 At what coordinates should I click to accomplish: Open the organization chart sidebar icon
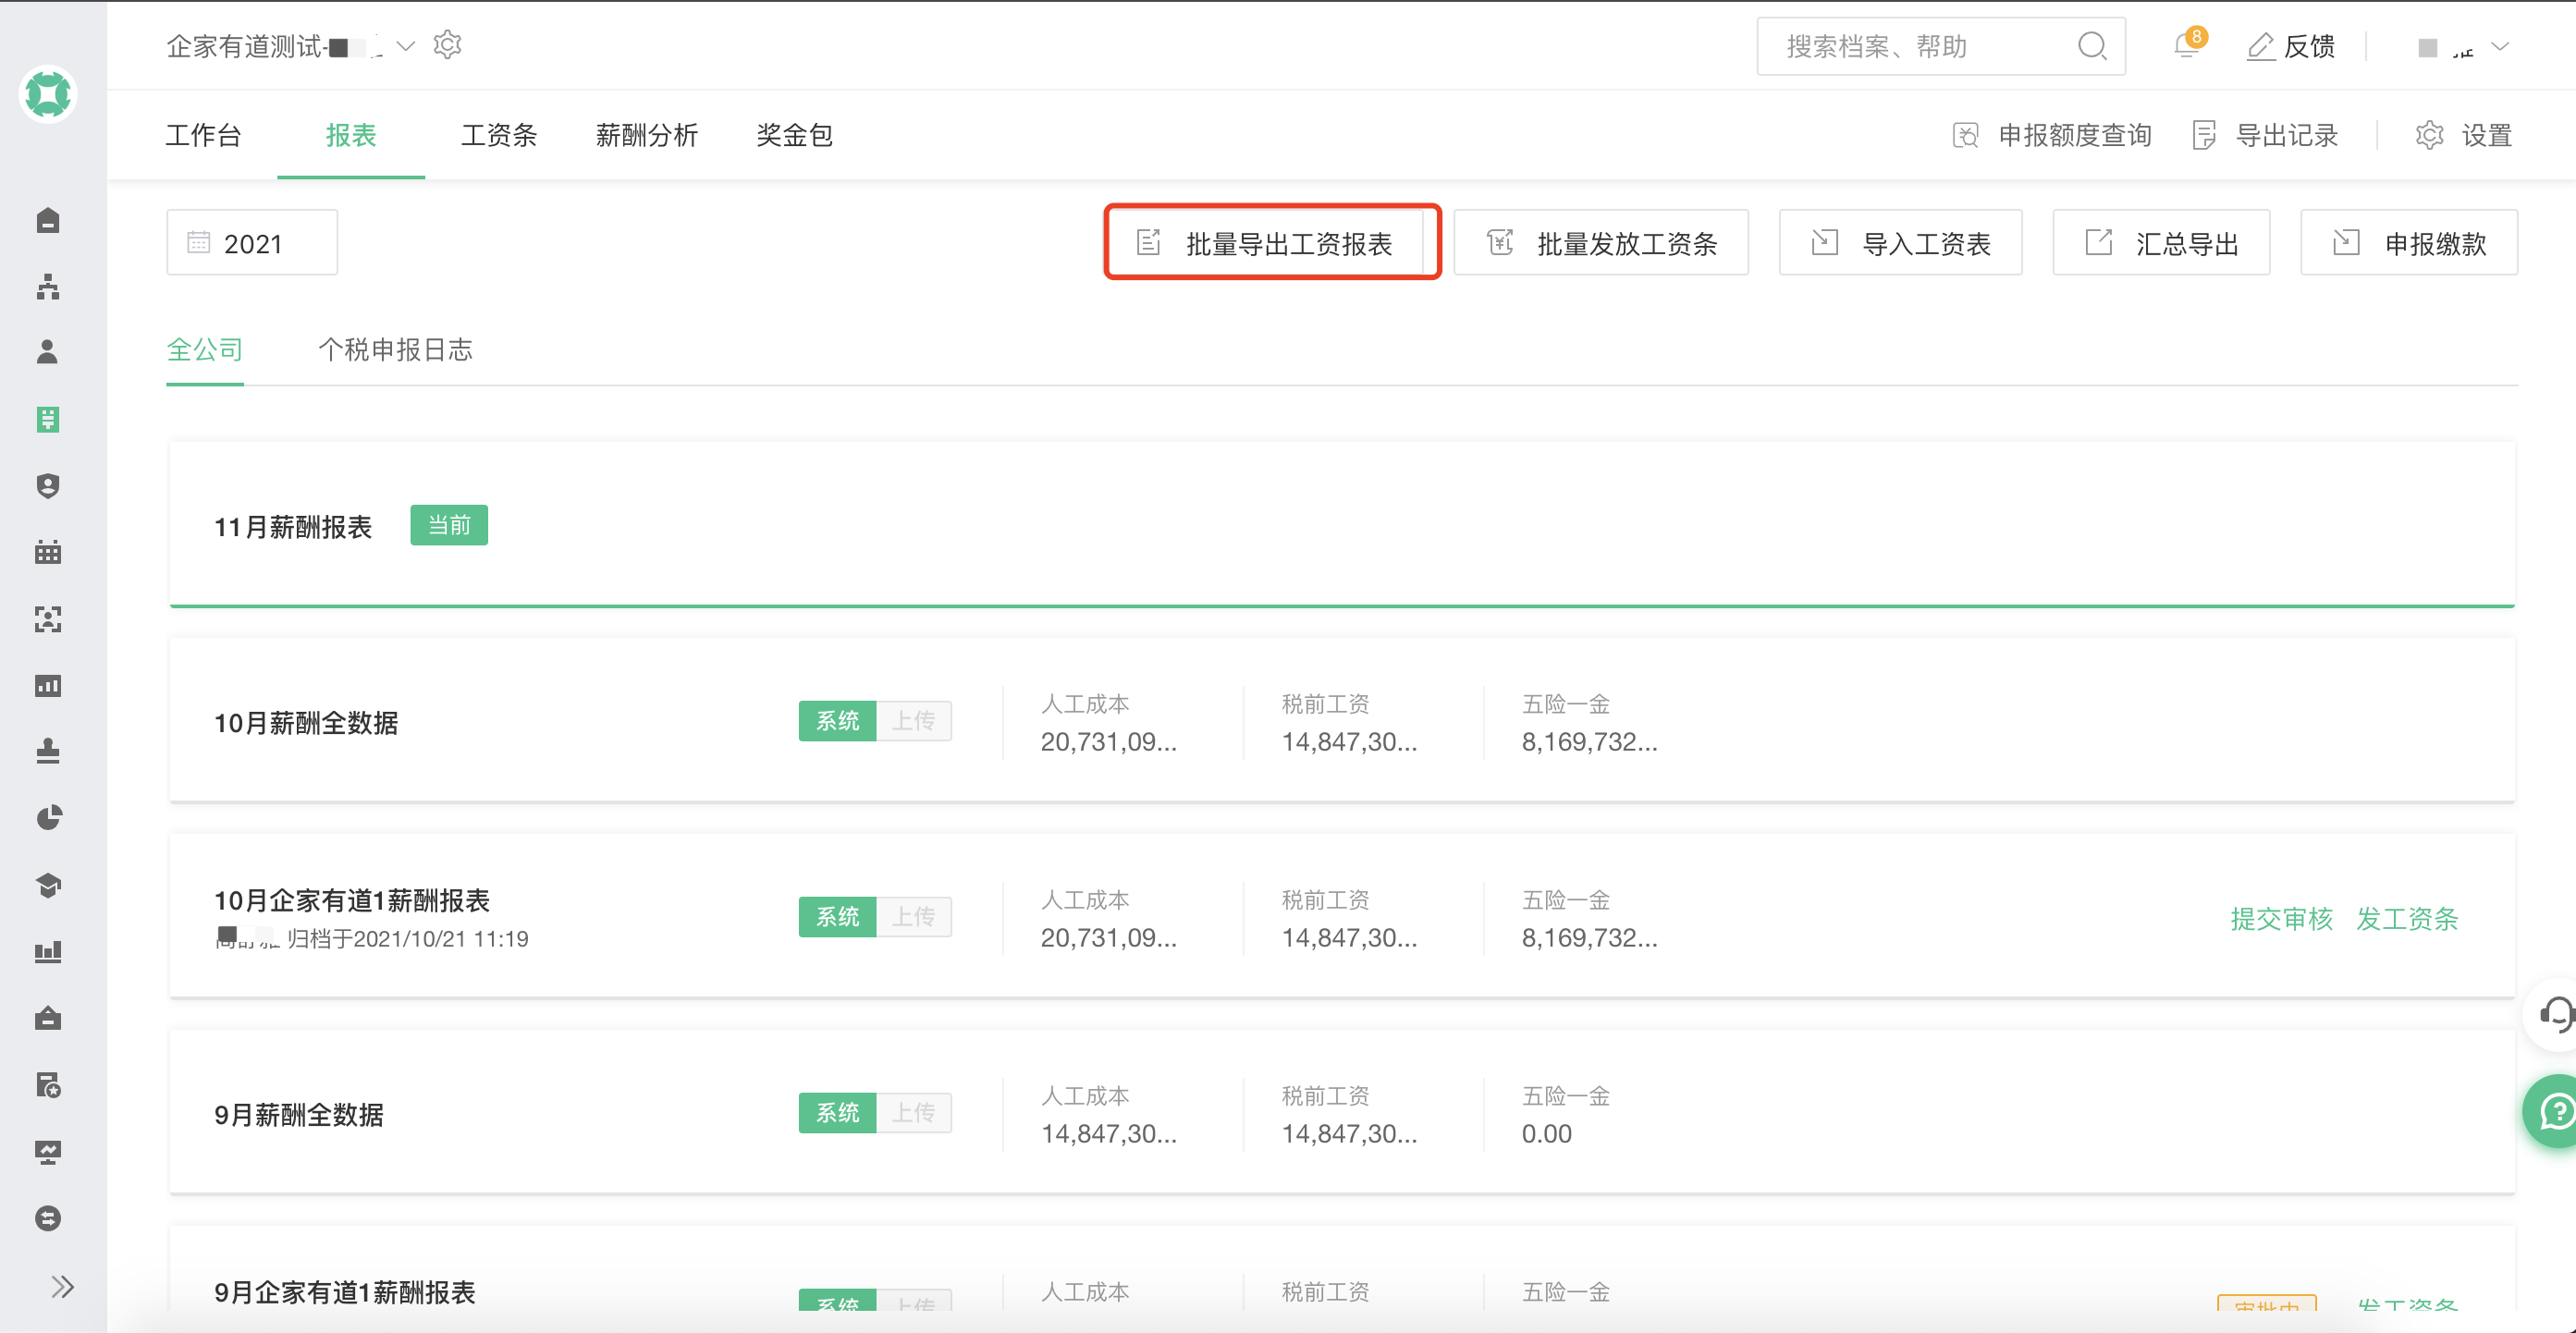[x=48, y=286]
